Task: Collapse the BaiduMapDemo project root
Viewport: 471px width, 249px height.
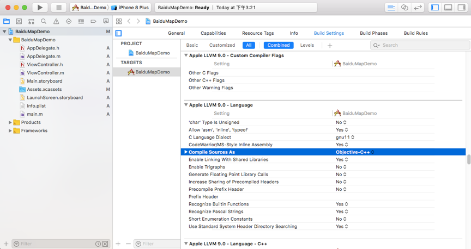Action: pos(4,32)
